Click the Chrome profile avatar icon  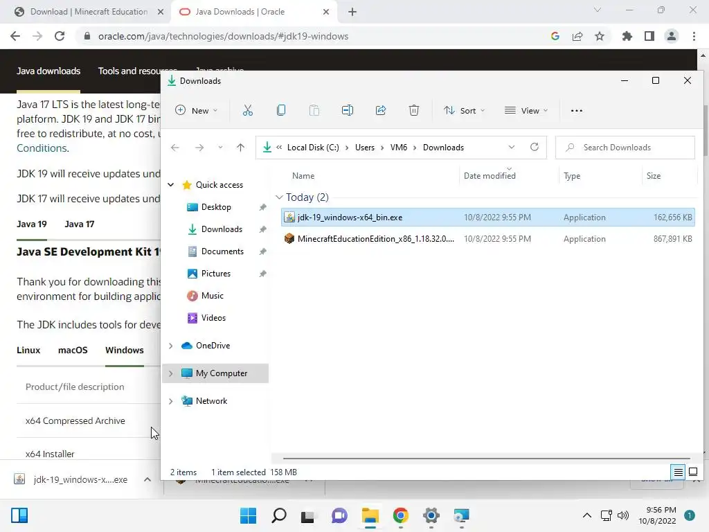pos(672,36)
